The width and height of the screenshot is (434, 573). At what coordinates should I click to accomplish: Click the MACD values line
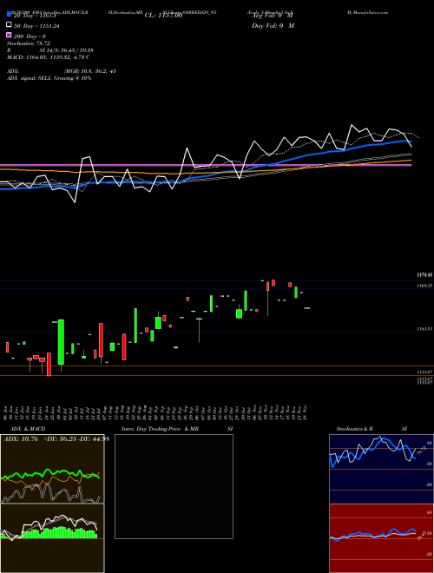tap(49, 57)
